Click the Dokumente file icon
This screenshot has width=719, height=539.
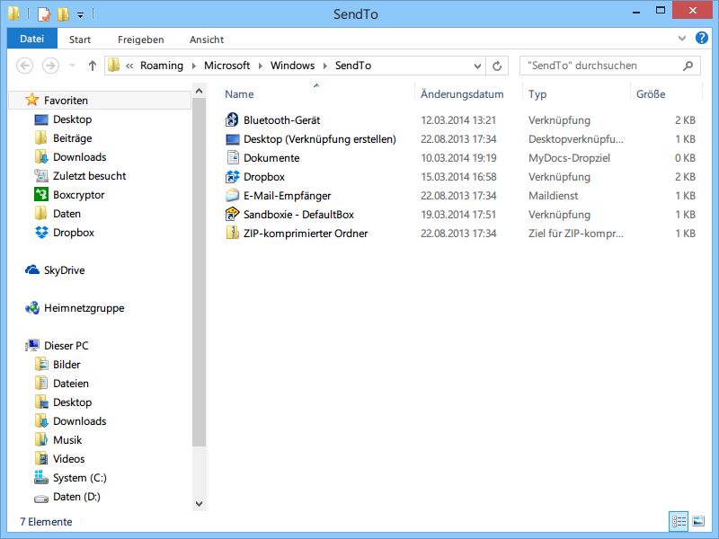233,157
